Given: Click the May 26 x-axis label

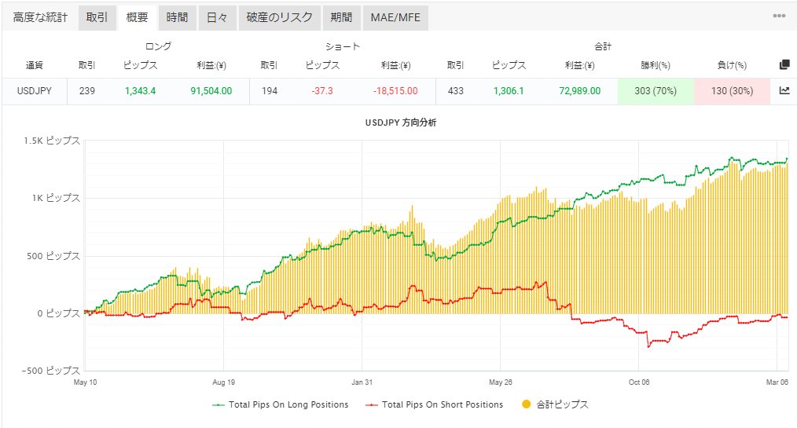Looking at the screenshot, I should pyautogui.click(x=500, y=382).
